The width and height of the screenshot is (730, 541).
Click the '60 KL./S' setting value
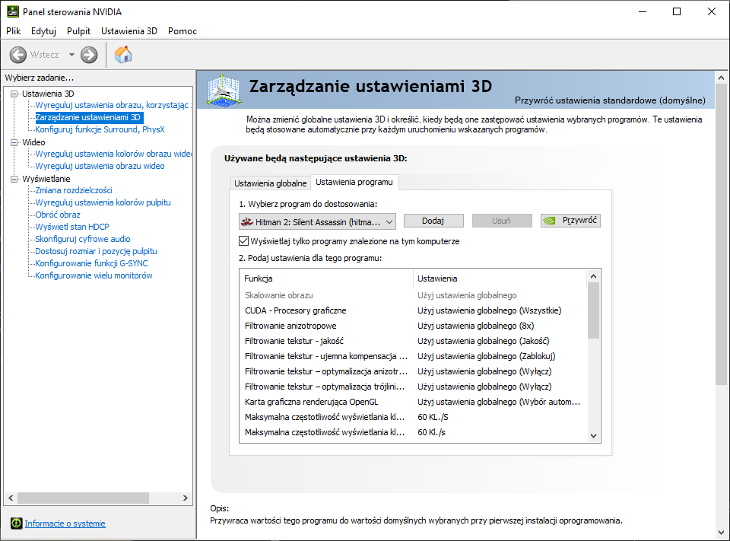point(433,417)
